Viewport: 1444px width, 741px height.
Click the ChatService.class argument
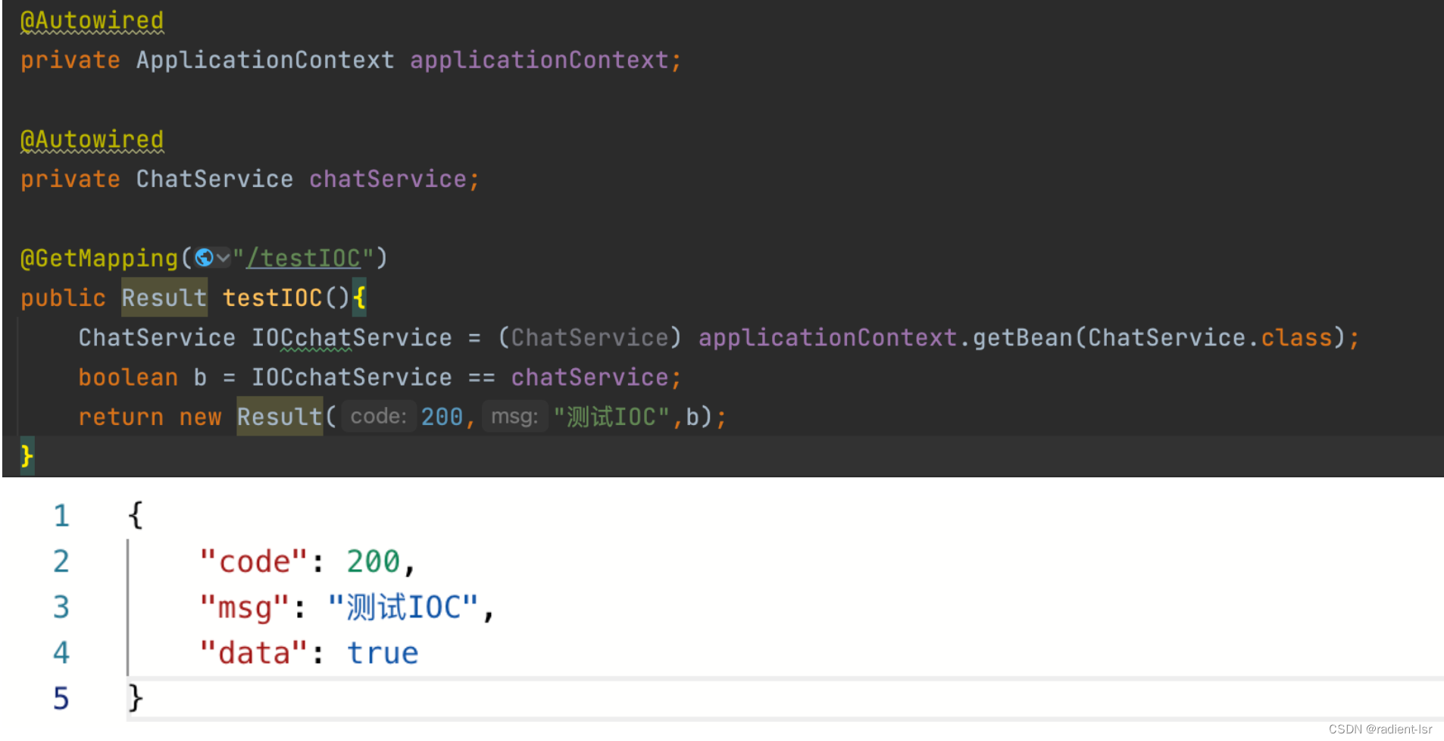[x=1210, y=337]
